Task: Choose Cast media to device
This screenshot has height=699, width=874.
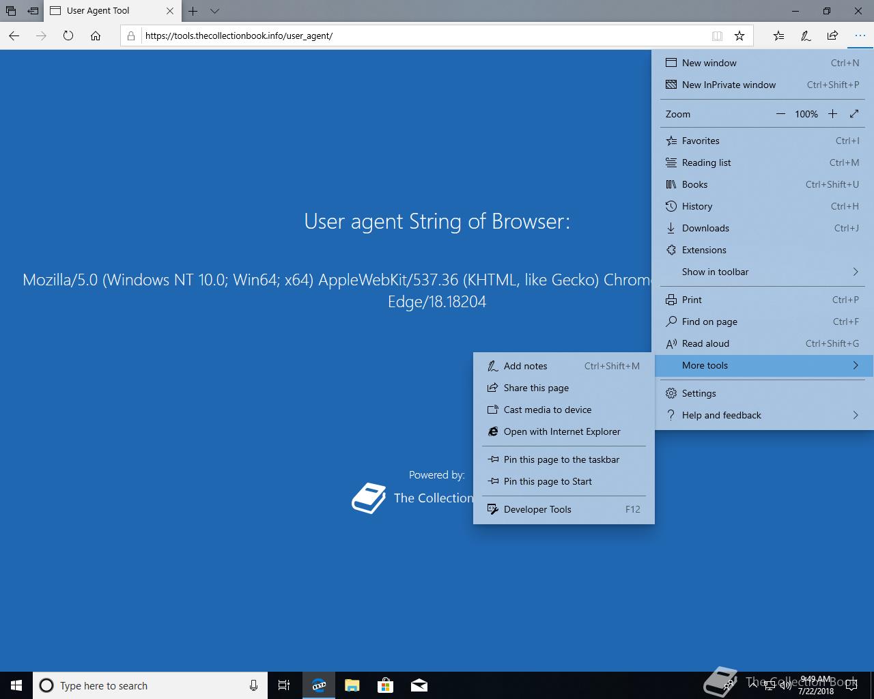Action: (564, 410)
